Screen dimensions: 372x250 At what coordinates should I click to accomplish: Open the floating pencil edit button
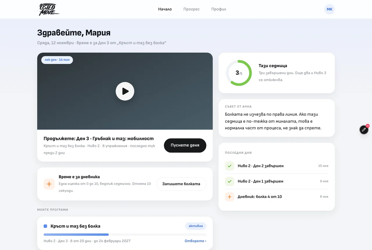(364, 130)
